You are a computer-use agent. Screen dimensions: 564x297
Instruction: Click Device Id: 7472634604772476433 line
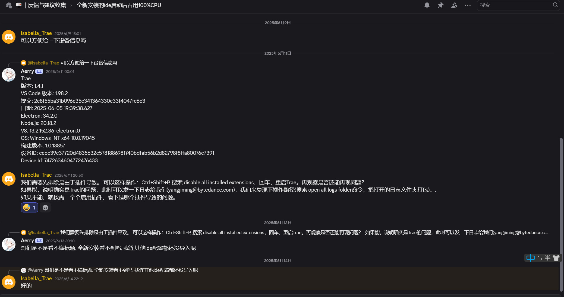coord(59,160)
